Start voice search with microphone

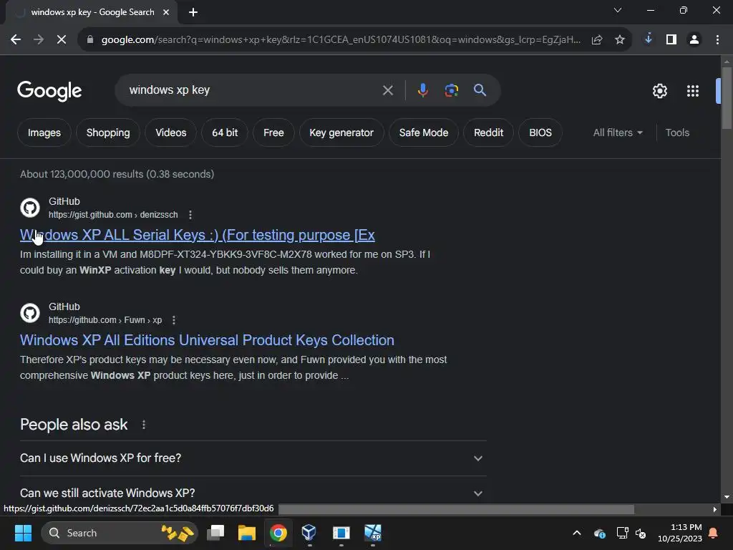(422, 90)
